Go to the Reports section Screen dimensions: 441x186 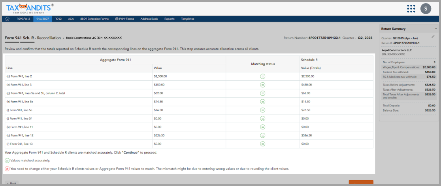[169, 19]
